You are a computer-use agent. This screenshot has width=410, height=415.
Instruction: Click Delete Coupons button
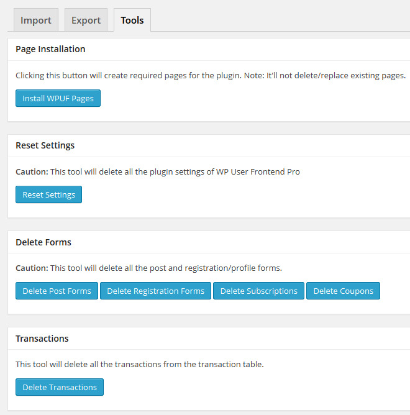tap(344, 291)
